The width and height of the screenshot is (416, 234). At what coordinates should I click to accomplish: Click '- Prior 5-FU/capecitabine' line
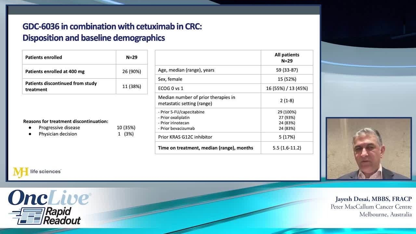pos(181,112)
